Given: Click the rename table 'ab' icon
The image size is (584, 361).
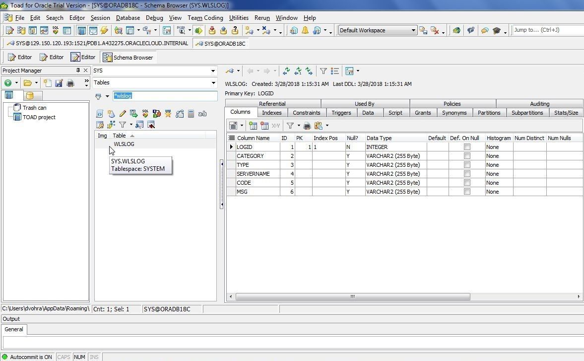Looking at the screenshot, I should pyautogui.click(x=202, y=114).
